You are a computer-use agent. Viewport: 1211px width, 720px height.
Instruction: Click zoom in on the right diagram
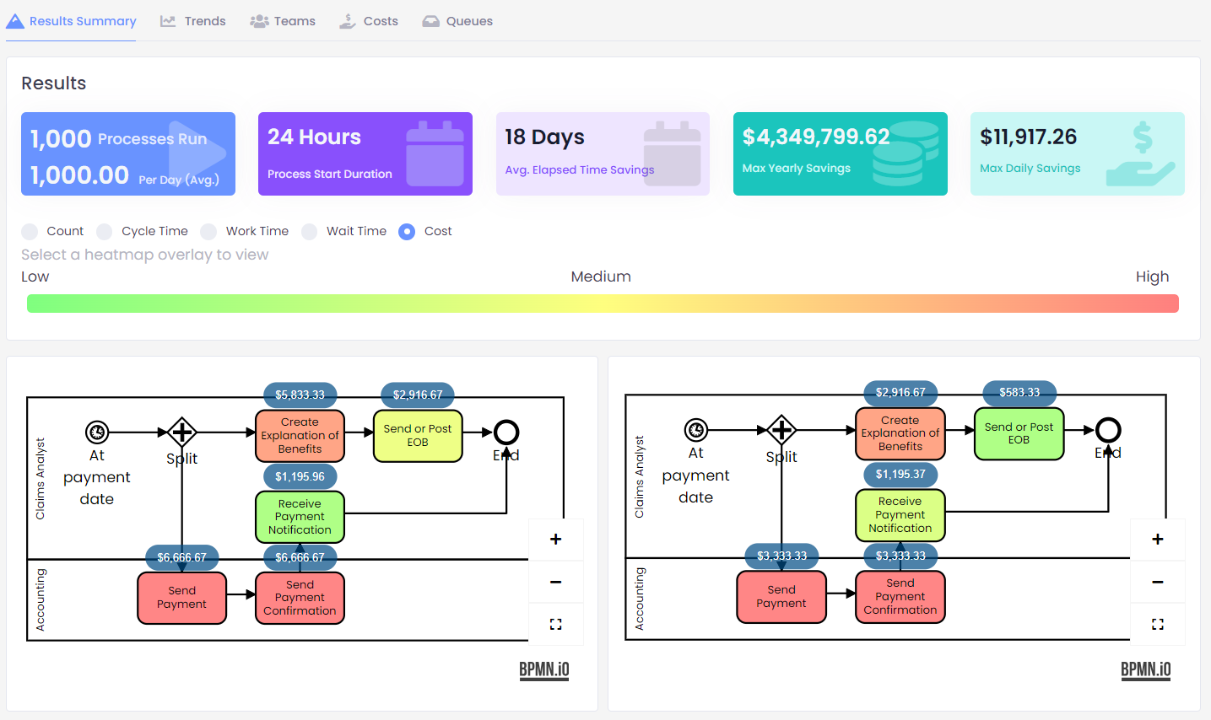pos(1157,539)
